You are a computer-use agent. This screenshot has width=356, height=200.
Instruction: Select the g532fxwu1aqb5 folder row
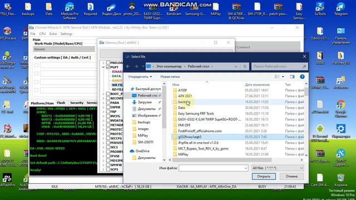coord(238,137)
